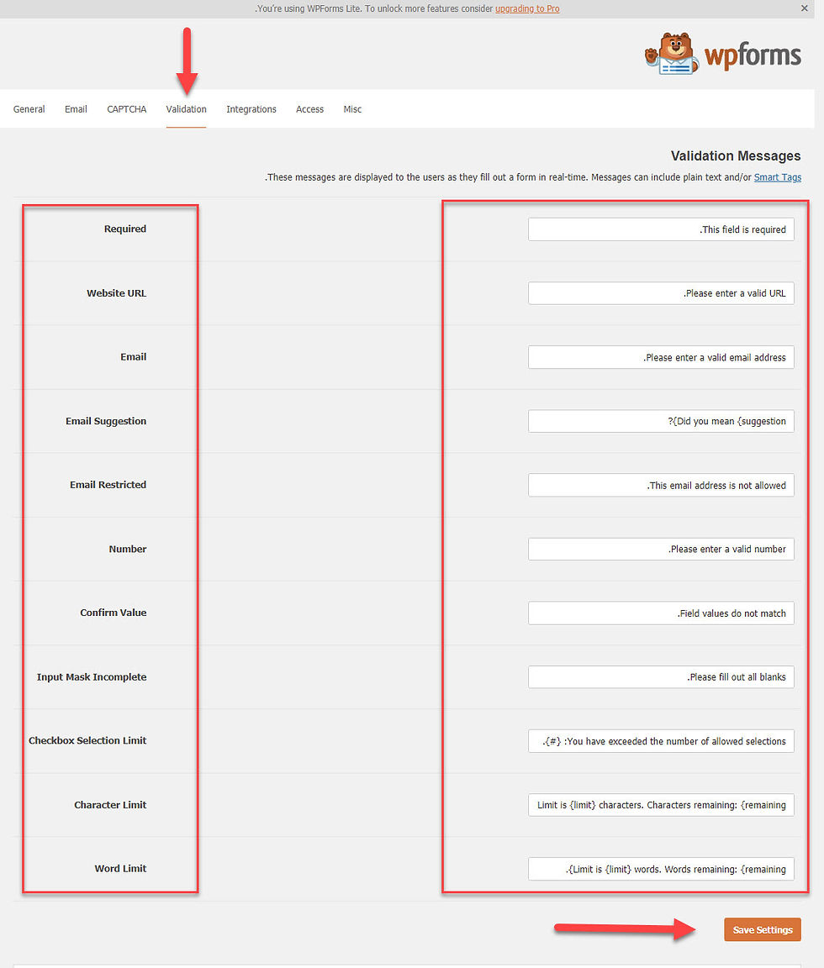Switch to the Misc tab
This screenshot has width=824, height=968.
352,109
